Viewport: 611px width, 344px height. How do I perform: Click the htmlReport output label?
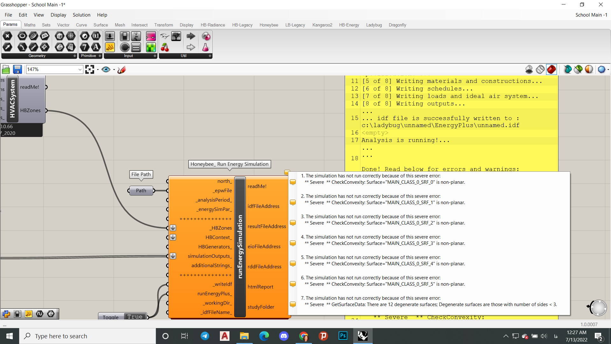pyautogui.click(x=260, y=287)
